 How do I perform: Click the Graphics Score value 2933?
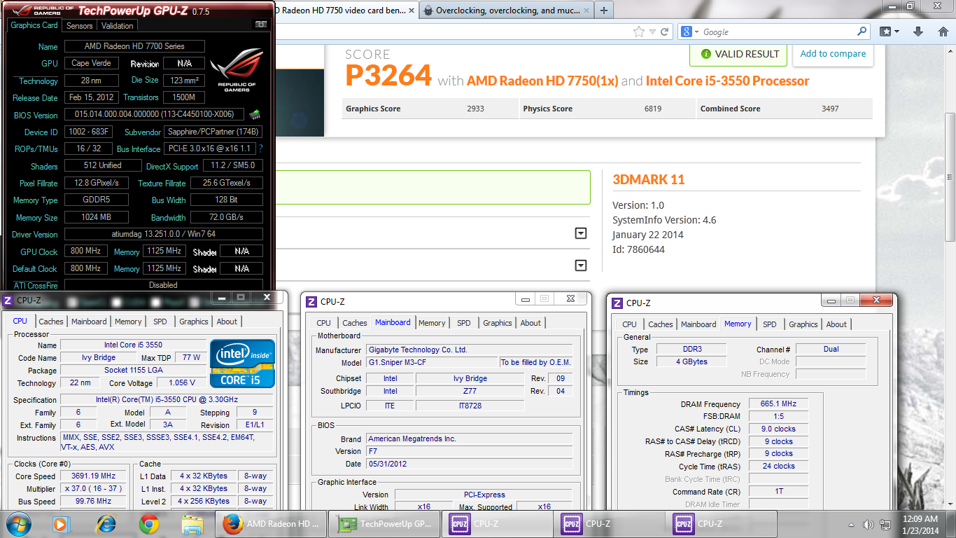coord(475,109)
